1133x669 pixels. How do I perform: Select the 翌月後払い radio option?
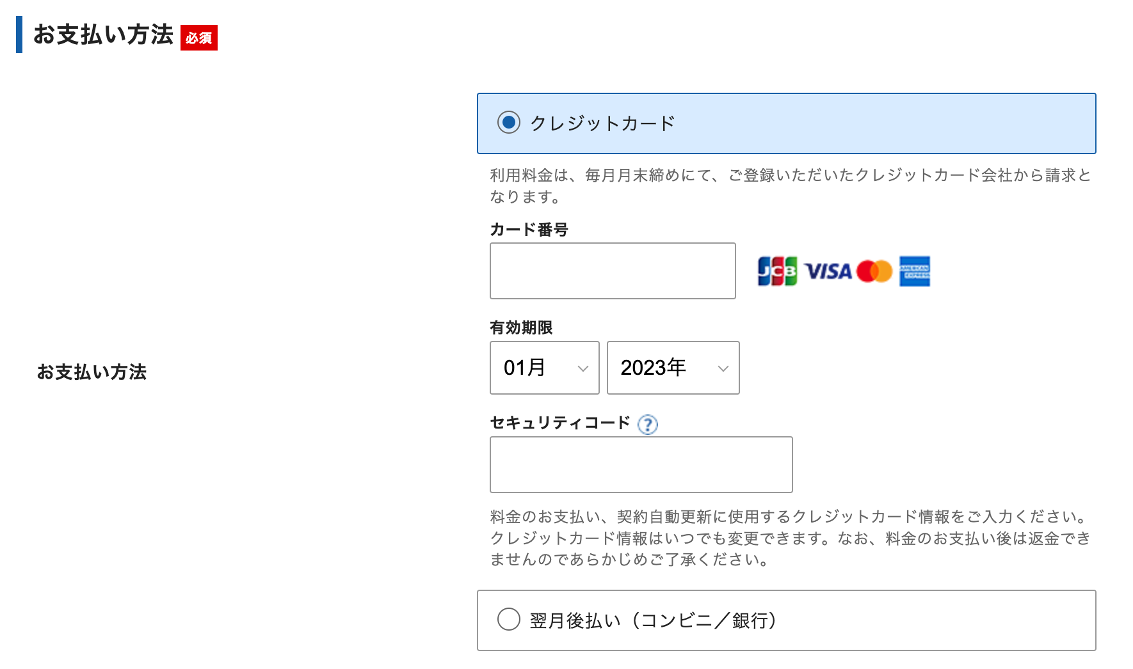click(509, 619)
